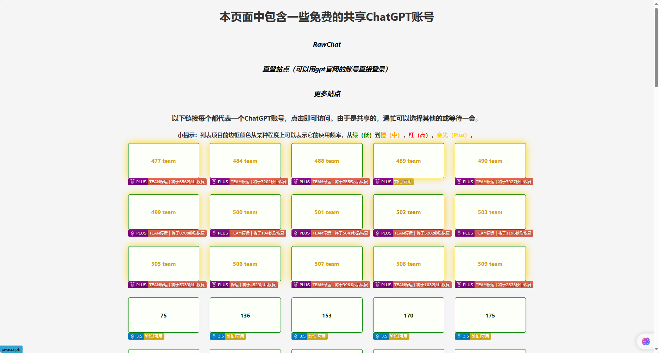Click the green 绿（低）legend text
Viewport: 659px width, 353px height.
pyautogui.click(x=362, y=135)
